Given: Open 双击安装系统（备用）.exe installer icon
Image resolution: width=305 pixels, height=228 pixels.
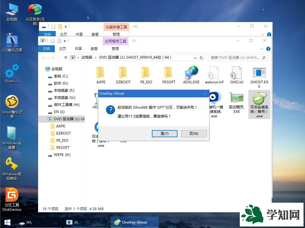Looking at the screenshot, I should click(x=259, y=103).
